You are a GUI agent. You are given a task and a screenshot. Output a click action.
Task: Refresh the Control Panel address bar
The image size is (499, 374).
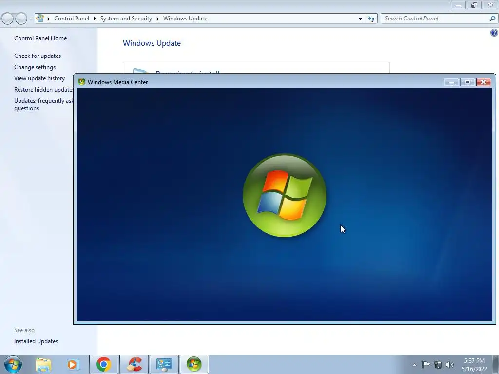371,19
